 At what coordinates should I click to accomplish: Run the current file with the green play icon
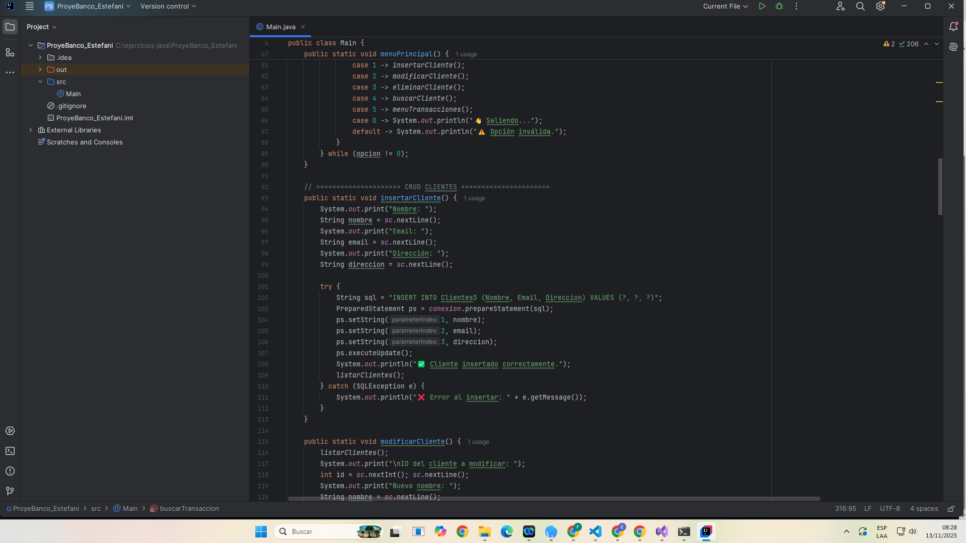click(x=762, y=7)
